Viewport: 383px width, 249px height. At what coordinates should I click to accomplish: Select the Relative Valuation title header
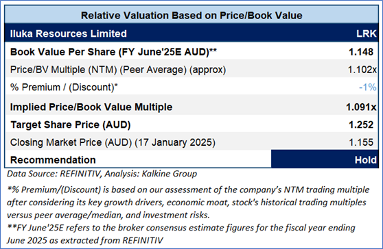tap(191, 15)
